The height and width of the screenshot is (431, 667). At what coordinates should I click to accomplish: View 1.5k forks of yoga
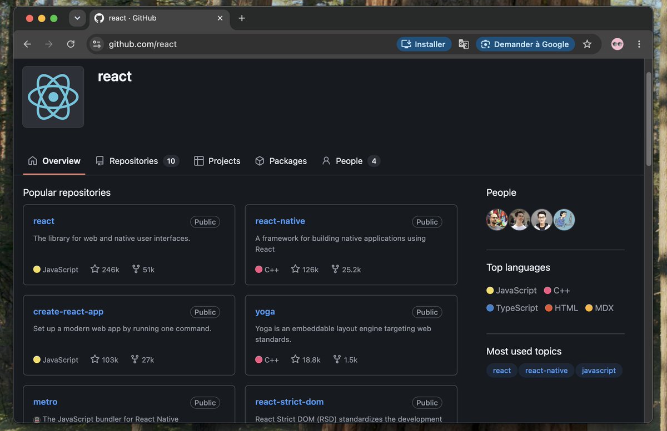[345, 359]
